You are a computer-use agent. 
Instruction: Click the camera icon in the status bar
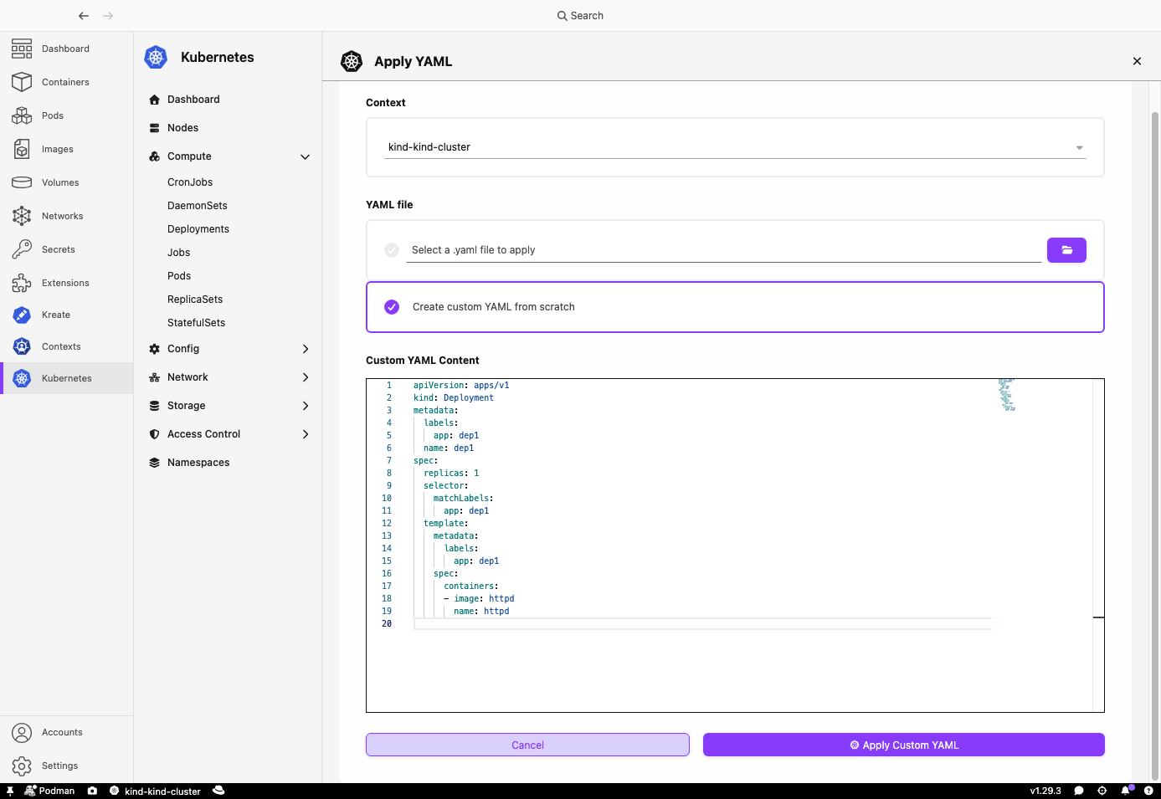click(x=92, y=791)
